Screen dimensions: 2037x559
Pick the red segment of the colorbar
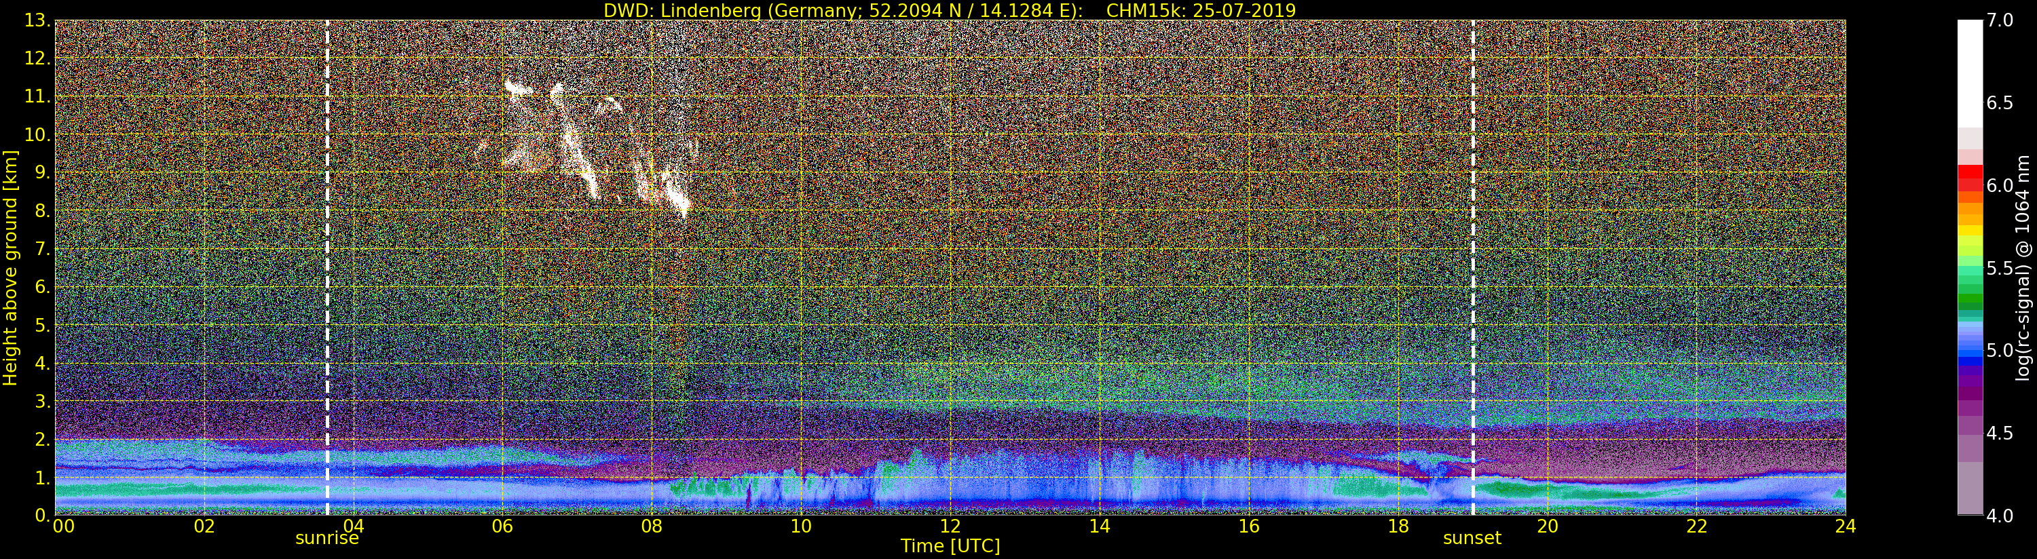[1970, 172]
